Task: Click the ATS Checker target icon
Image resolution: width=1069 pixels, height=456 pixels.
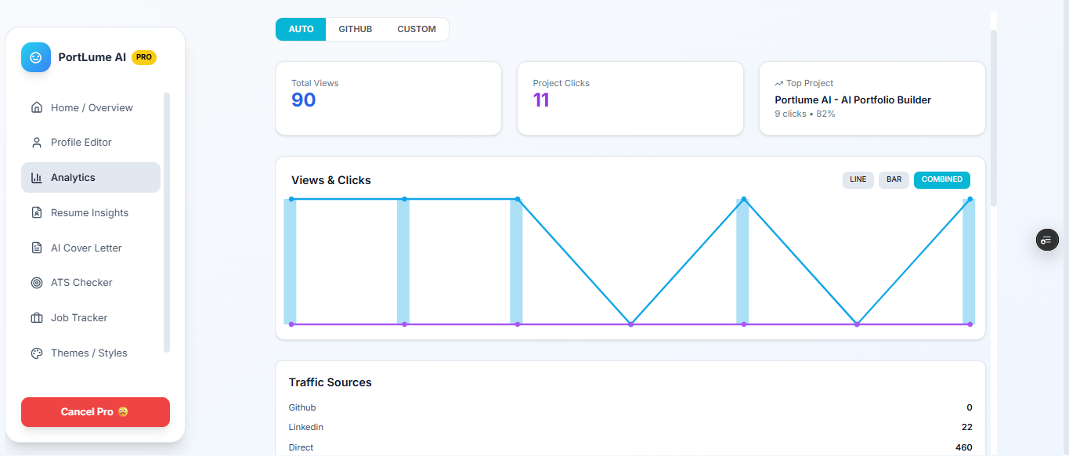Action: point(37,283)
